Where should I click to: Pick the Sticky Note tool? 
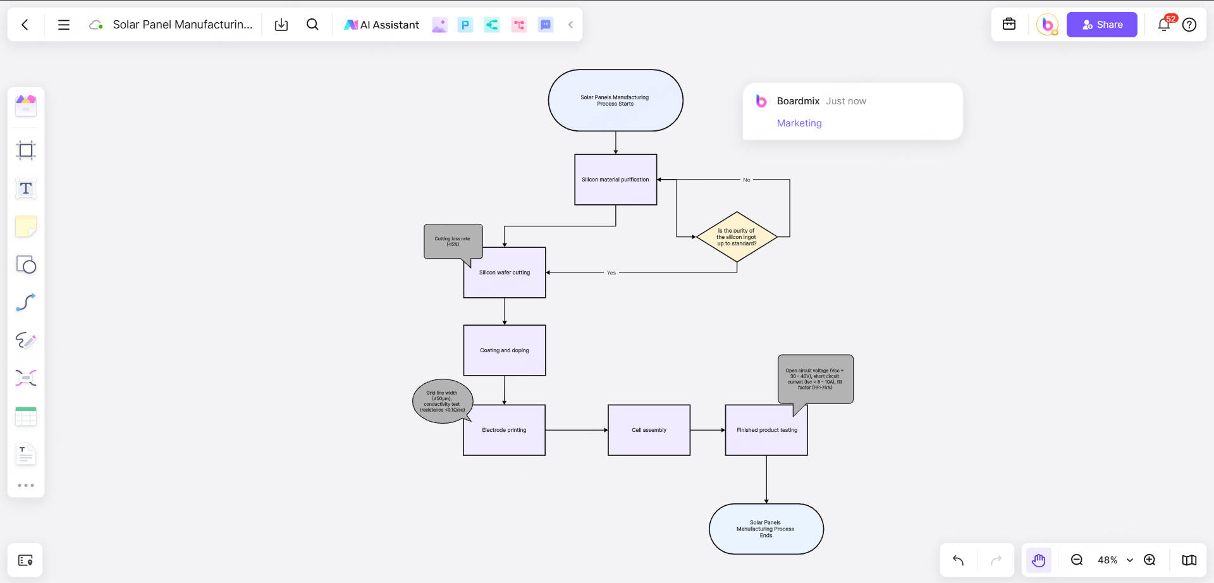26,226
